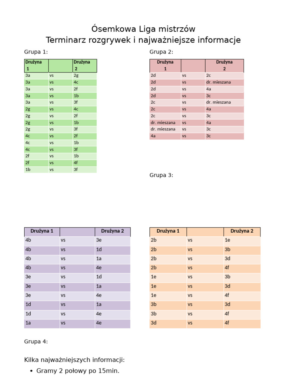
Task: Click "1e" in the orange table's first row
Action: point(228,240)
